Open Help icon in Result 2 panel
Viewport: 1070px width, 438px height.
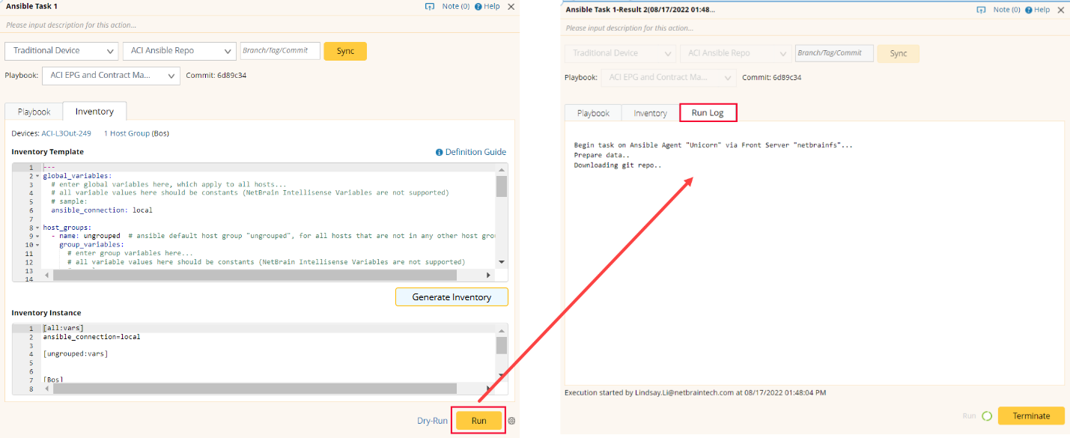click(x=1029, y=10)
